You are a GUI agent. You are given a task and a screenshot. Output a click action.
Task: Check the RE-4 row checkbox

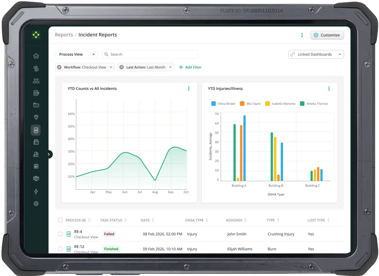(x=60, y=234)
